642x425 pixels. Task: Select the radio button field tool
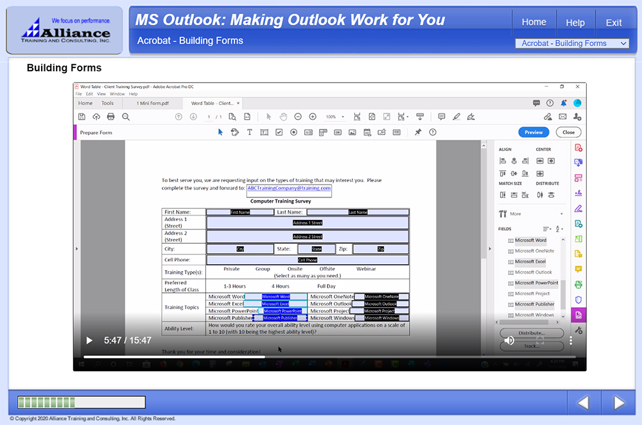click(294, 132)
